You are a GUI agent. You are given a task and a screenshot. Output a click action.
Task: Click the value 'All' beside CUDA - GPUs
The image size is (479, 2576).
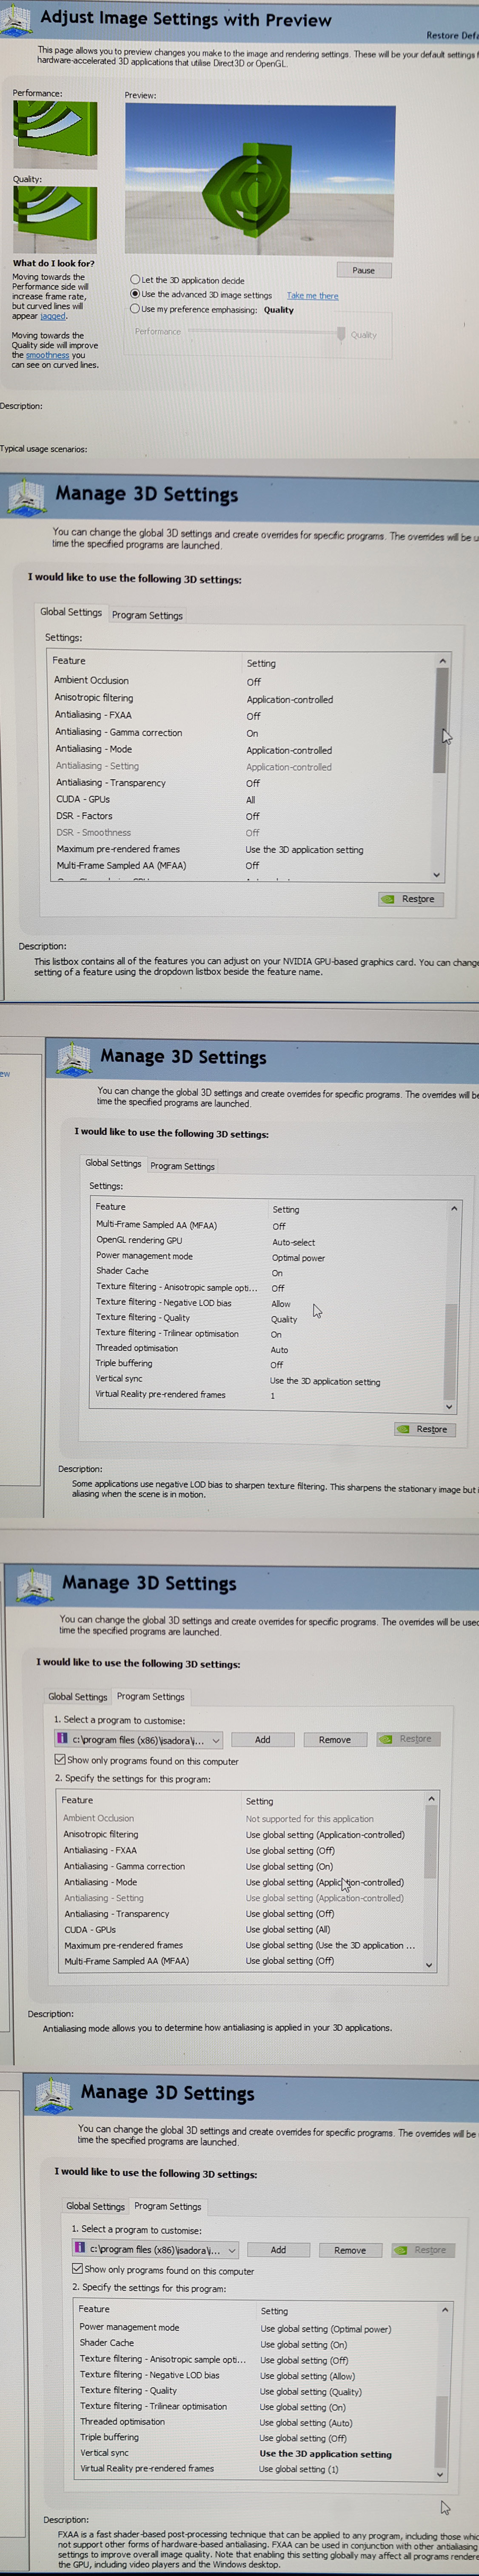(251, 800)
